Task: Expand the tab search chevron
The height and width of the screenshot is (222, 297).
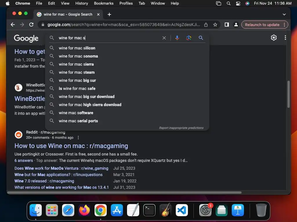Action: [x=284, y=14]
